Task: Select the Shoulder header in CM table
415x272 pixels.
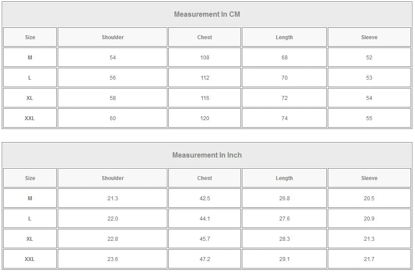Action: 113,37
